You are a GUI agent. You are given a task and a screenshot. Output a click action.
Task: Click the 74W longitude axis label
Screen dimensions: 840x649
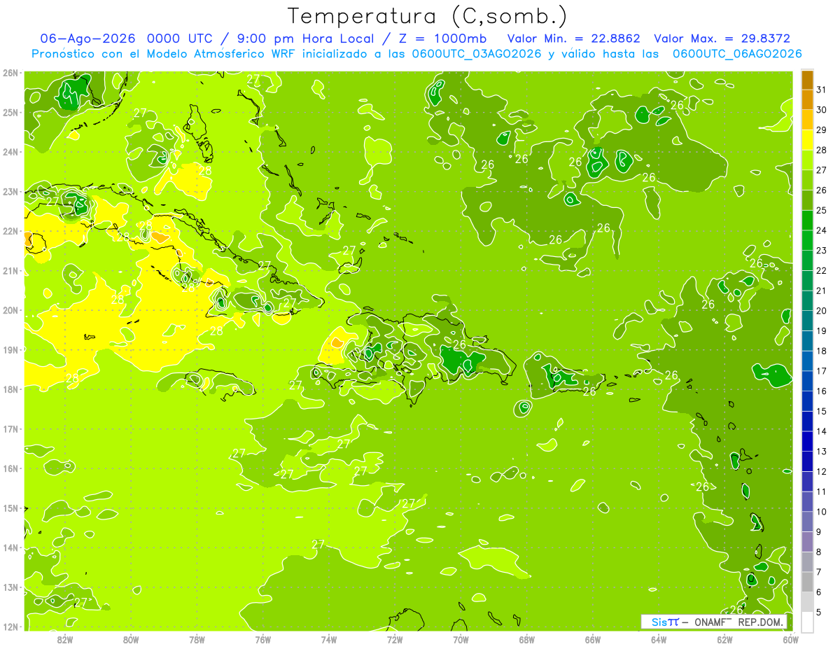(329, 639)
